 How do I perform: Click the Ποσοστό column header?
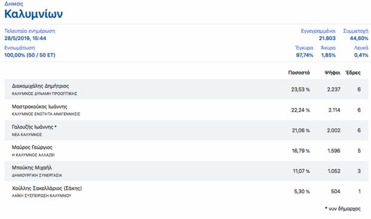pyautogui.click(x=299, y=72)
